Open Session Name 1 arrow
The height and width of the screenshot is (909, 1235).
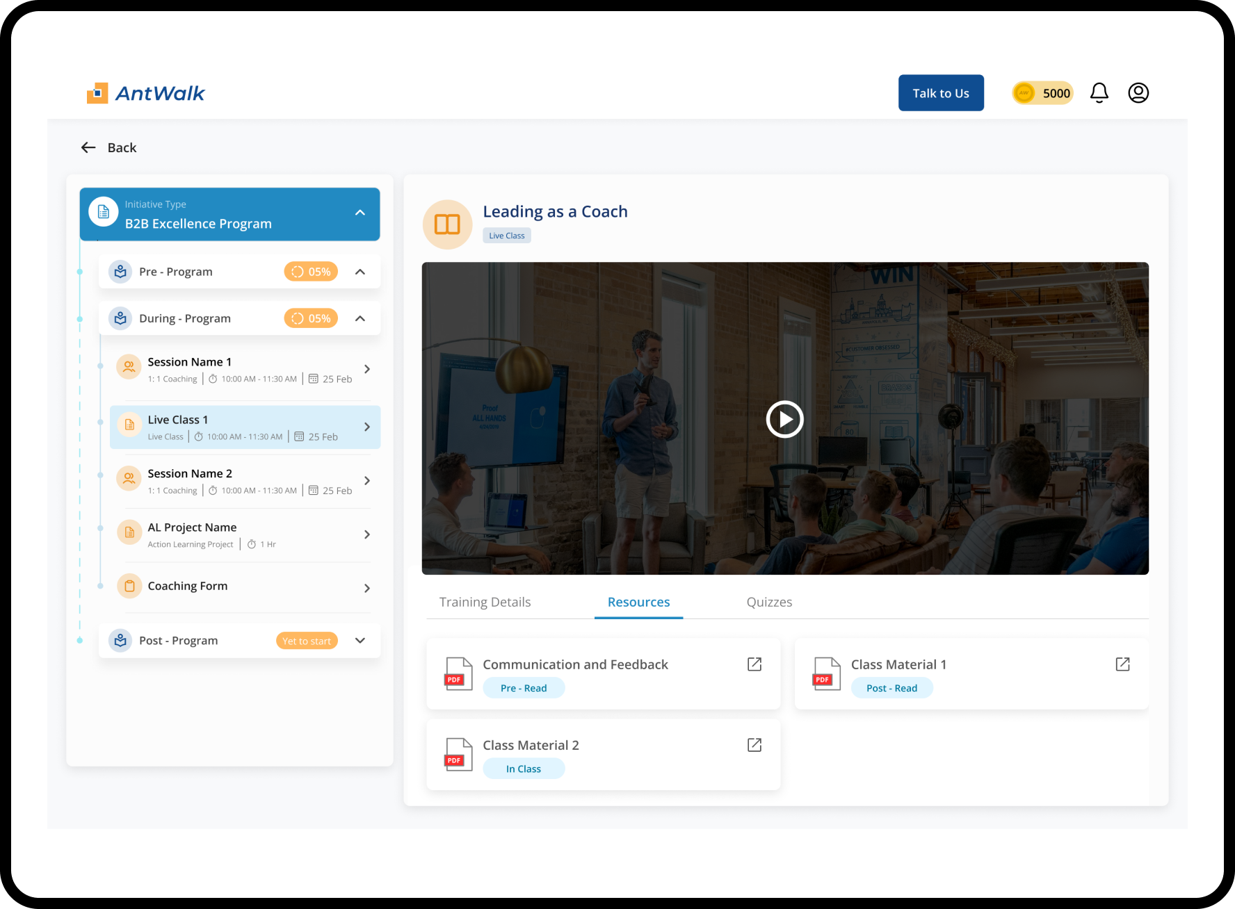367,369
